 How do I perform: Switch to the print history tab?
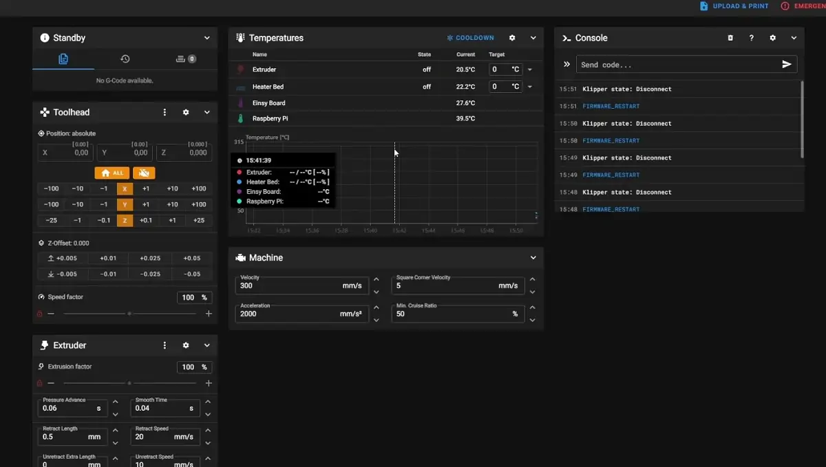125,59
